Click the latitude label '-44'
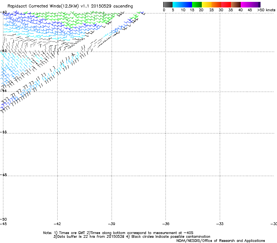This screenshot has height=243, width=277. pyautogui.click(x=3, y=91)
